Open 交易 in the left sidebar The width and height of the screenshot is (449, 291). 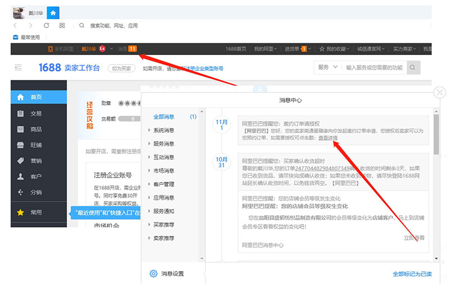(x=39, y=113)
